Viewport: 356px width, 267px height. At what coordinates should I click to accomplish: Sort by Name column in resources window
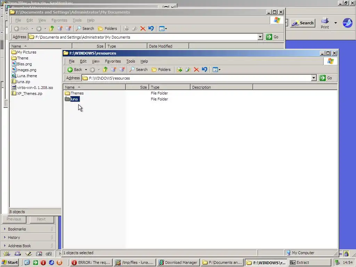click(x=94, y=87)
